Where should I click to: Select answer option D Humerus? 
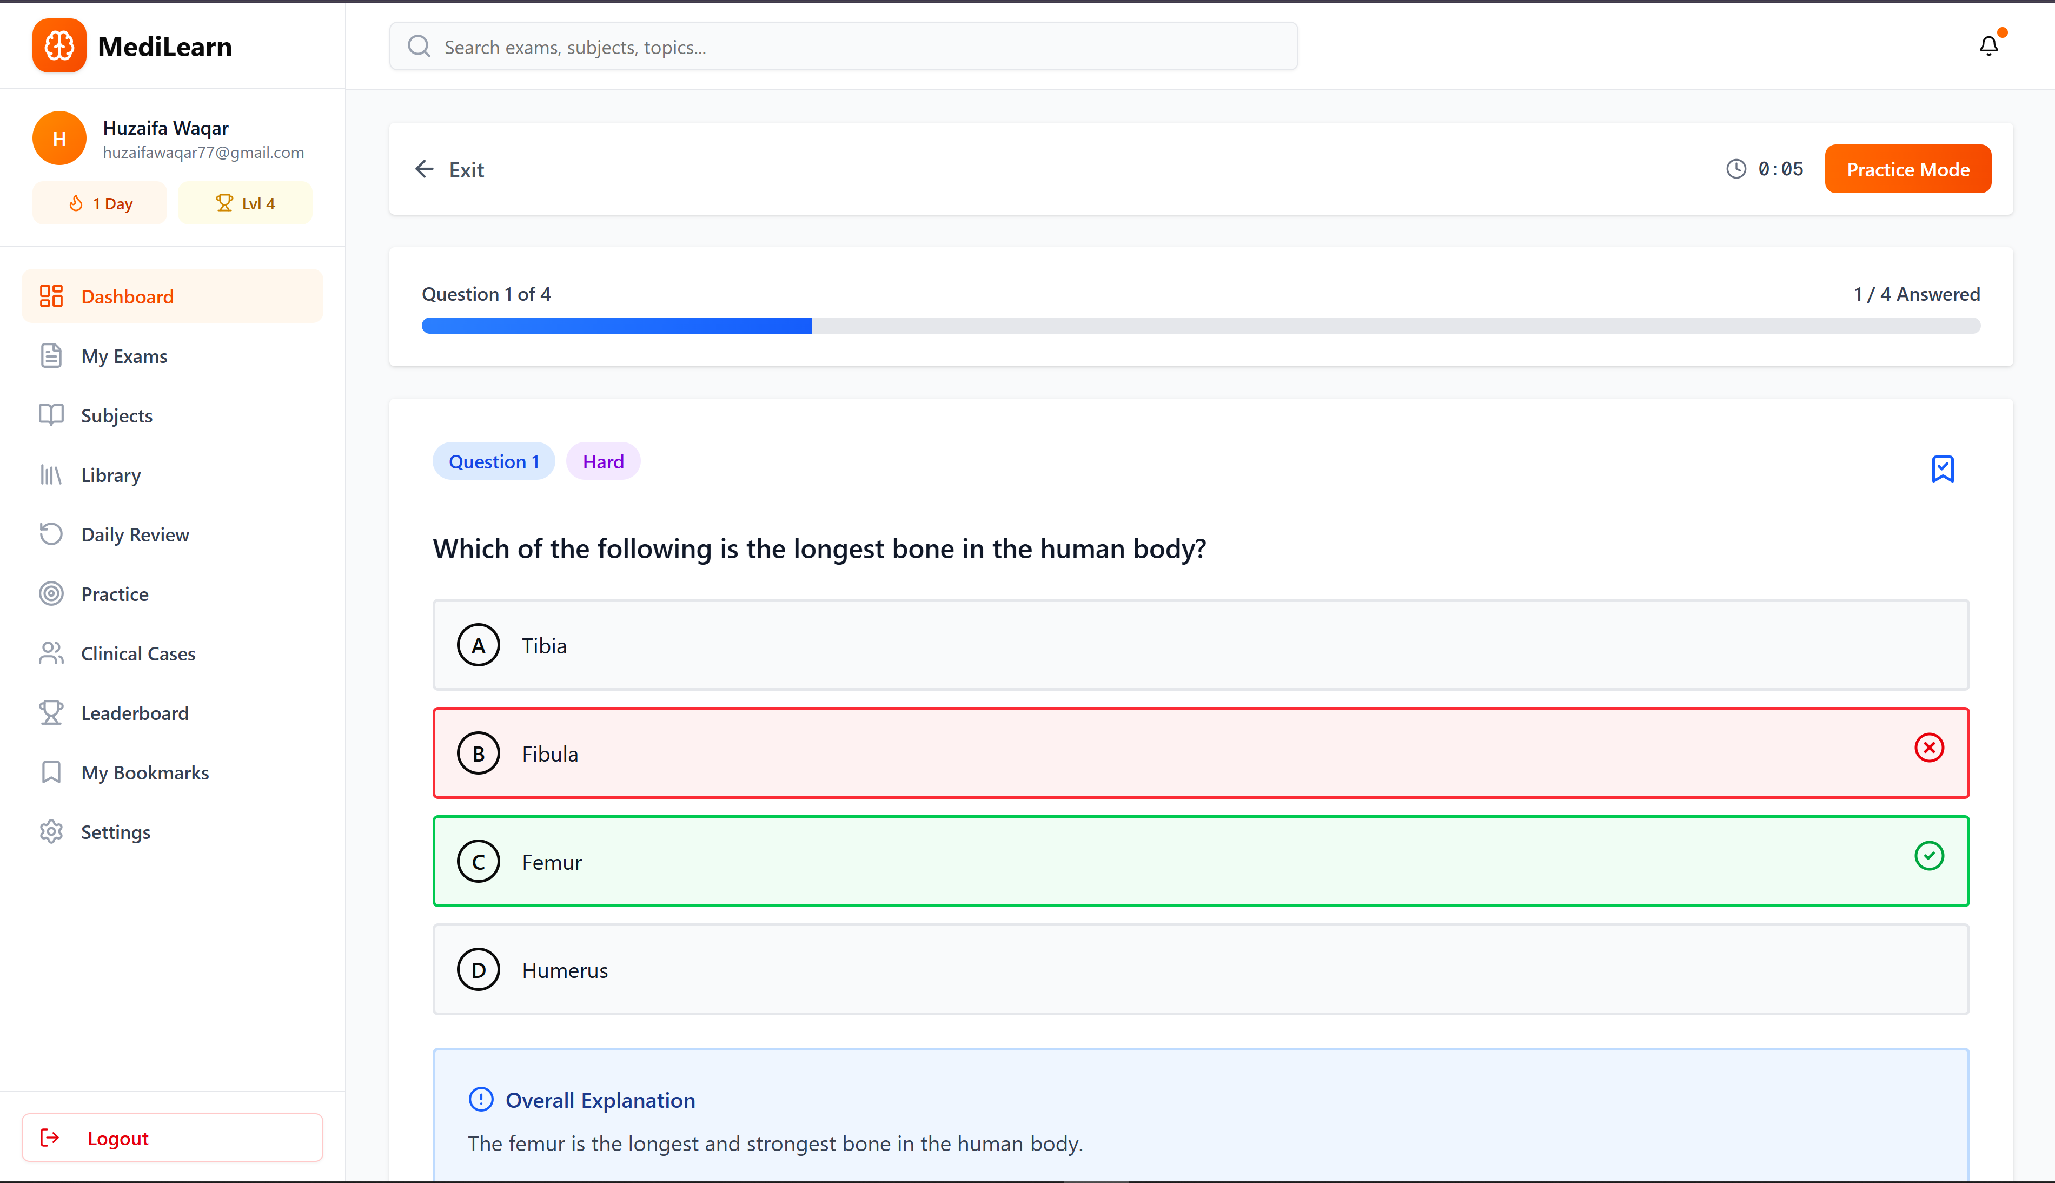point(1199,969)
